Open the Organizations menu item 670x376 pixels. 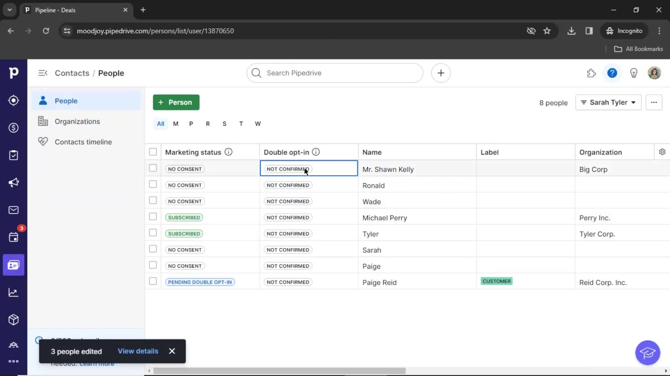coord(77,121)
